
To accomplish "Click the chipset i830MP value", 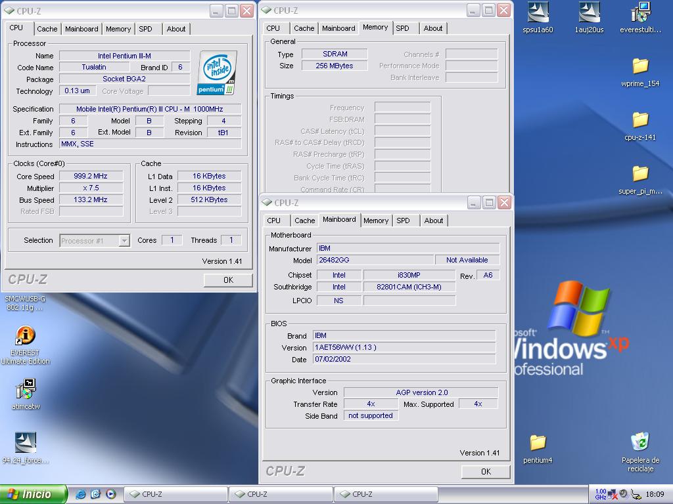I will [409, 275].
